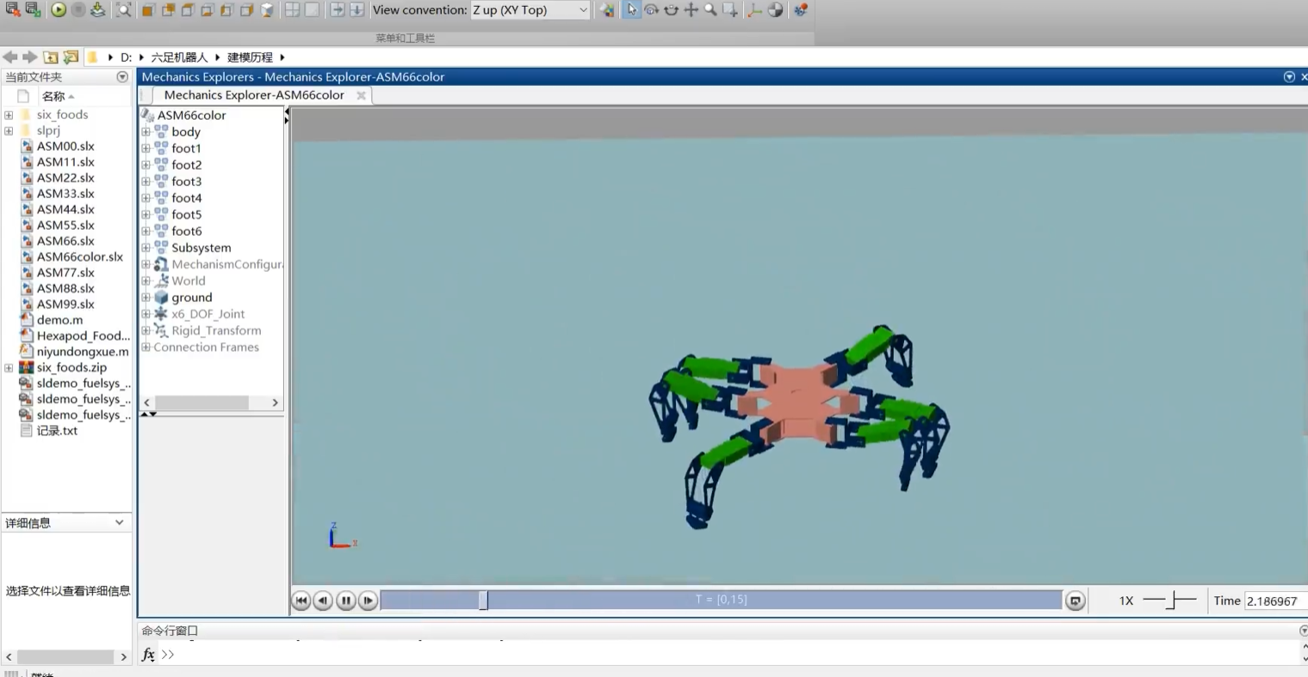The image size is (1308, 677).
Task: Click the D: drive breadcrumb
Action: click(x=126, y=57)
